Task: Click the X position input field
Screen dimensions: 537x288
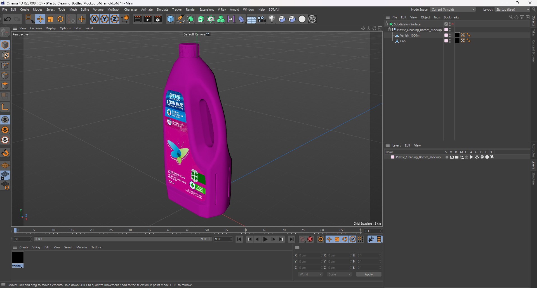Action: pyautogui.click(x=310, y=255)
